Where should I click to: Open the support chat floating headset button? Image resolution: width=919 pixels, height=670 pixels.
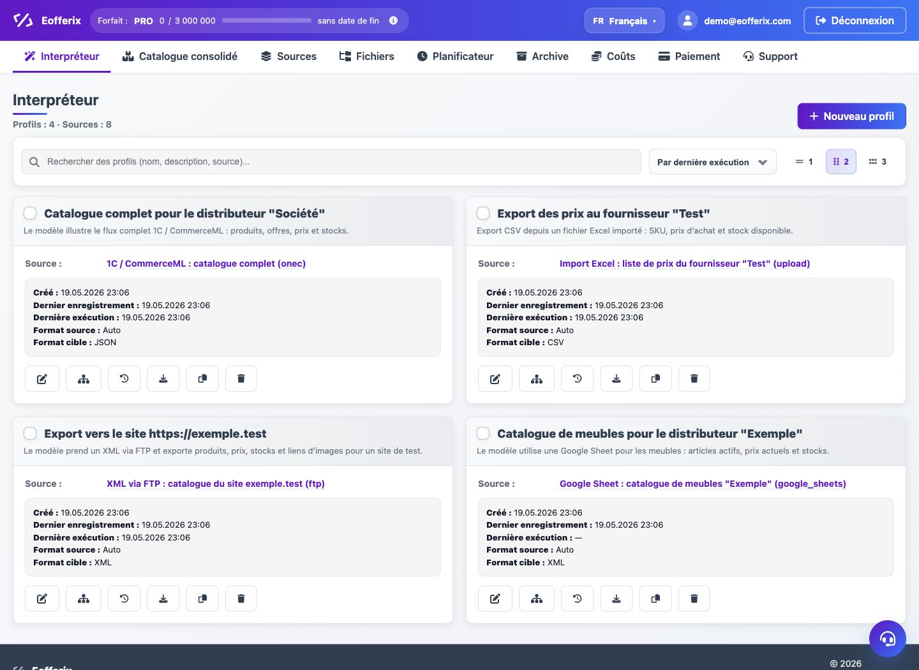click(x=888, y=639)
